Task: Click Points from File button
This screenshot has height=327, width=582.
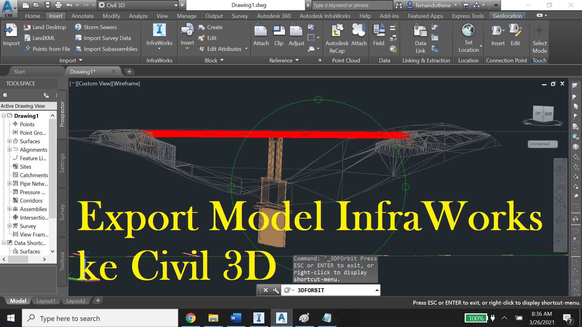Action: pos(47,49)
